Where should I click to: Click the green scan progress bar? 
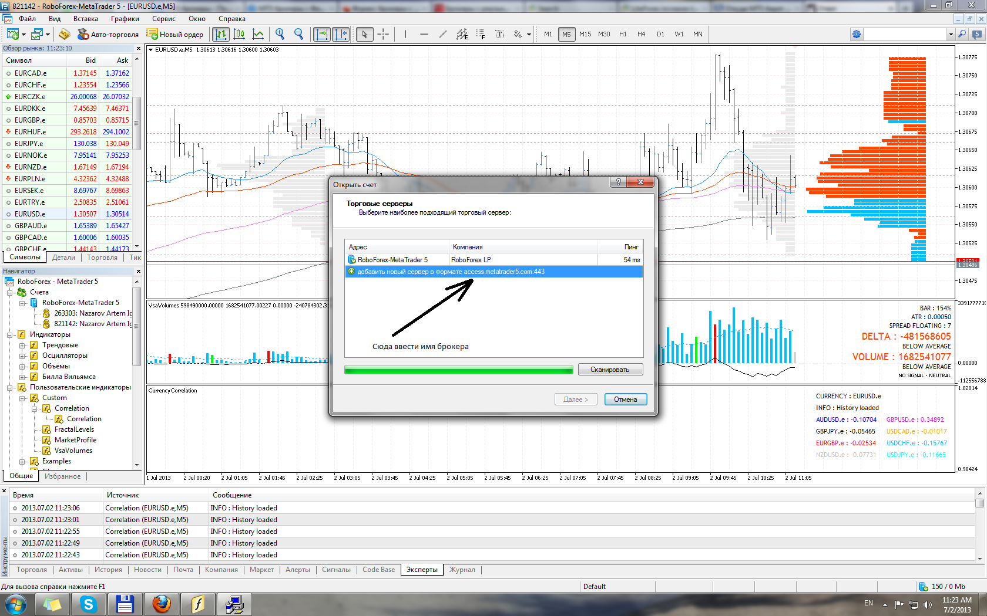pyautogui.click(x=458, y=370)
